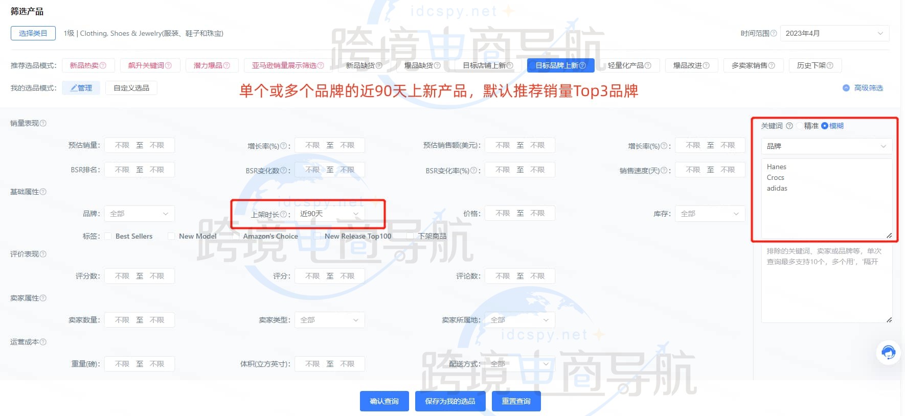
Task: Click the 自定义选品 button
Action: coord(131,88)
